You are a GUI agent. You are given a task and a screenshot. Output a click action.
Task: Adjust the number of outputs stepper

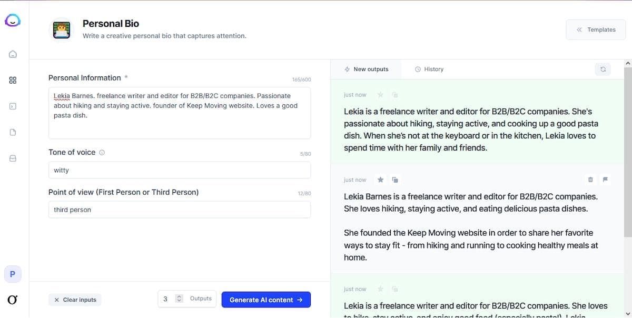click(x=179, y=299)
